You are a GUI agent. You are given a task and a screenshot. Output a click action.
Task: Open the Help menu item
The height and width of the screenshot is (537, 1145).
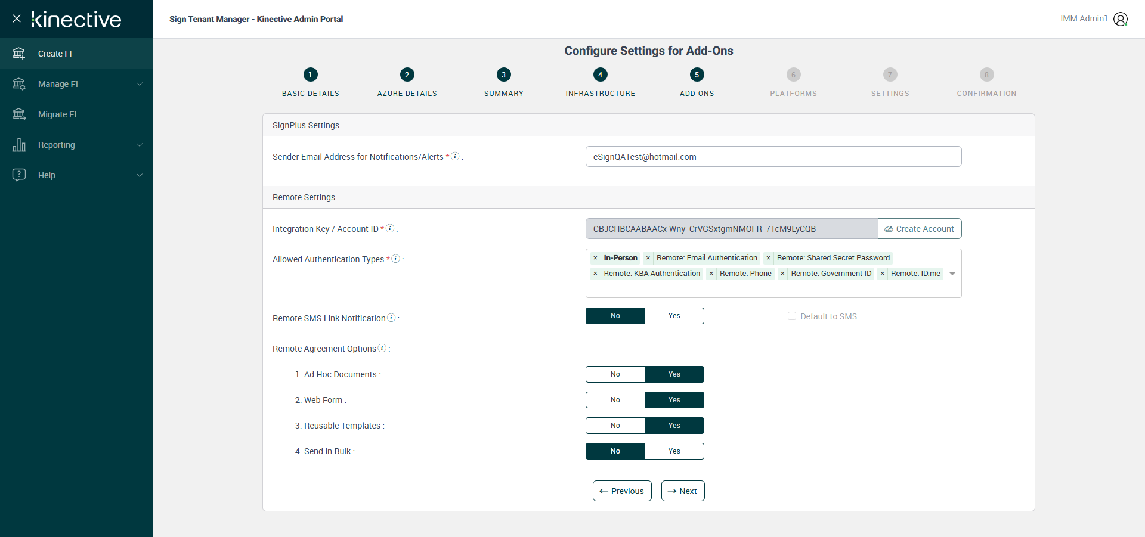click(76, 175)
